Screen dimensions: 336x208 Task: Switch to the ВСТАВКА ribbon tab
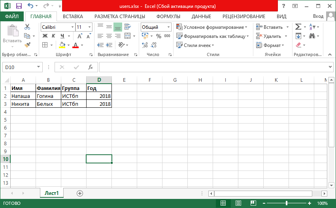(73, 16)
